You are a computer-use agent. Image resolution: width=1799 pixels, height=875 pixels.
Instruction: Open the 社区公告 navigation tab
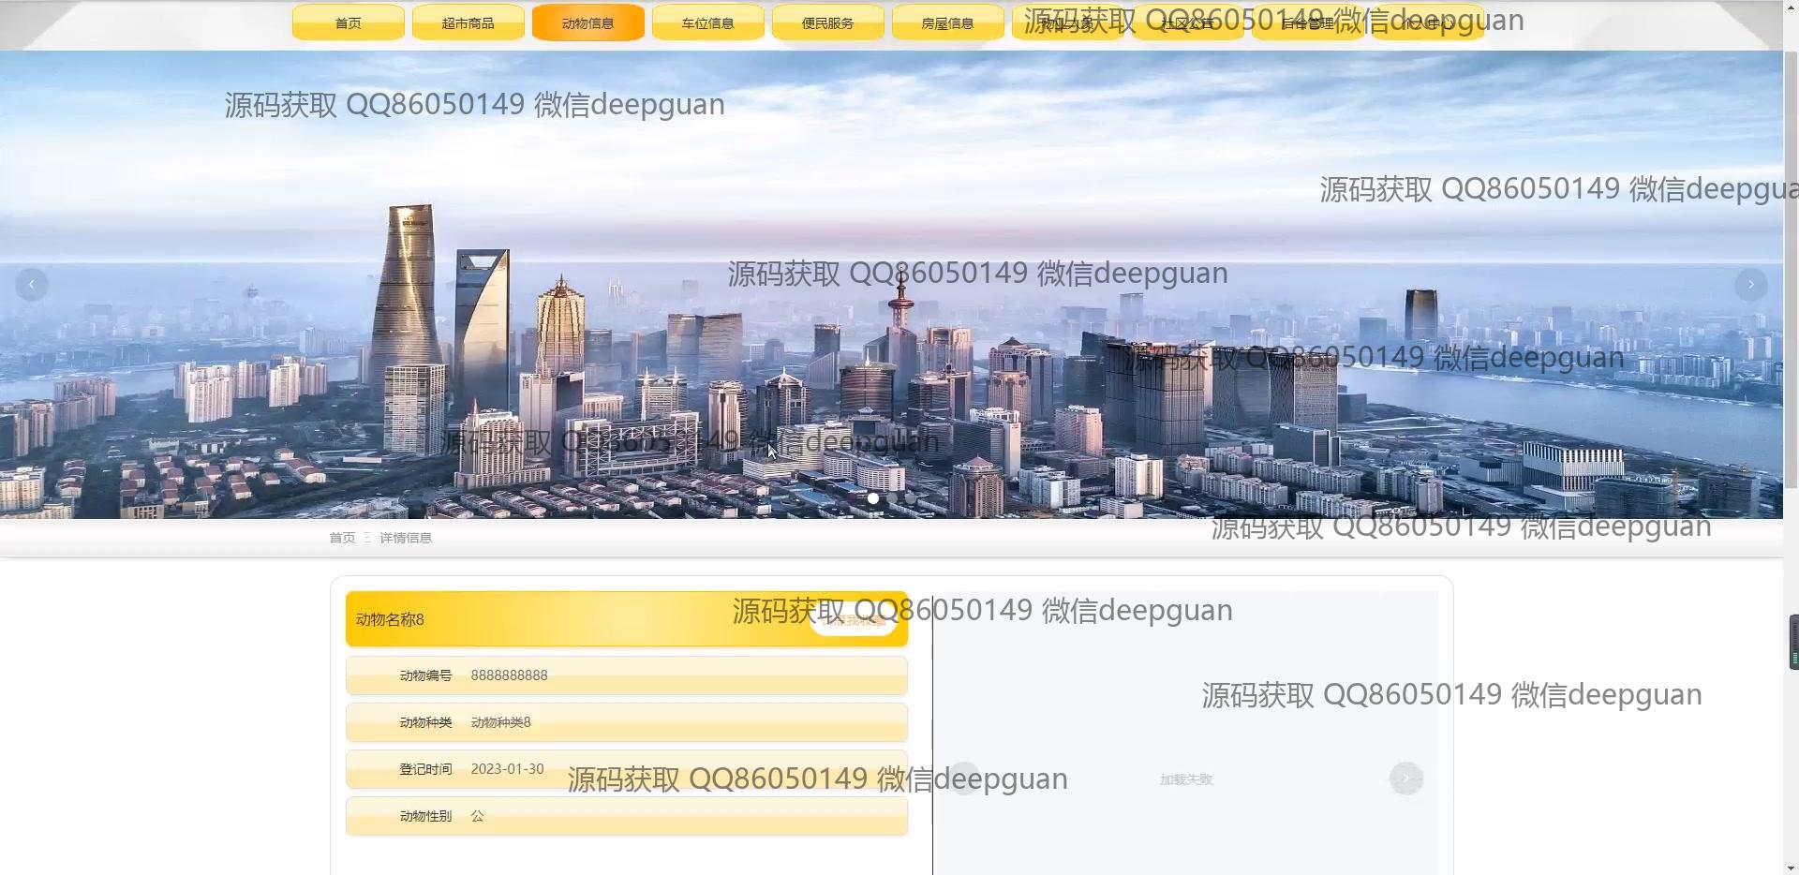[1188, 22]
